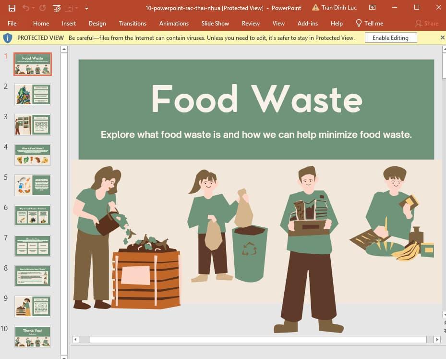Open Tell me via the lightbulb icon
Image resolution: width=446 pixels, height=359 pixels.
pyautogui.click(x=358, y=23)
